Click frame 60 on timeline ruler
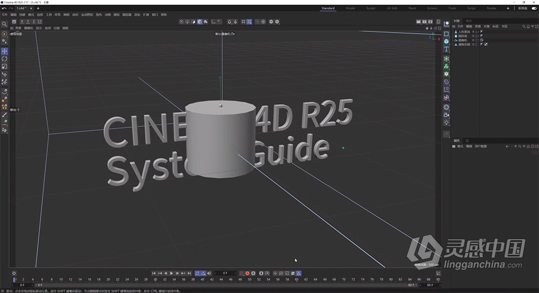539x293 pixels. (296, 280)
